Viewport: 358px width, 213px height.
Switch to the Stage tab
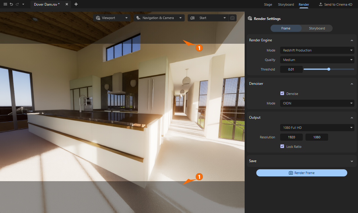point(268,4)
